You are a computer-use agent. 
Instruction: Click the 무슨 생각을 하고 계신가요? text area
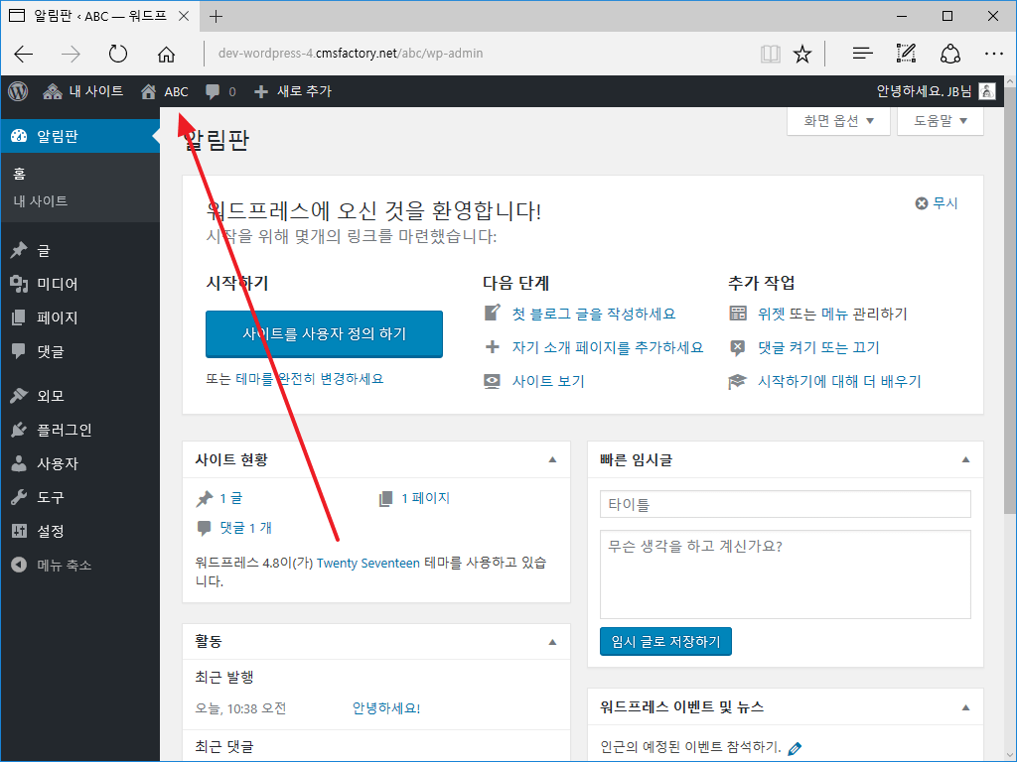click(x=785, y=574)
